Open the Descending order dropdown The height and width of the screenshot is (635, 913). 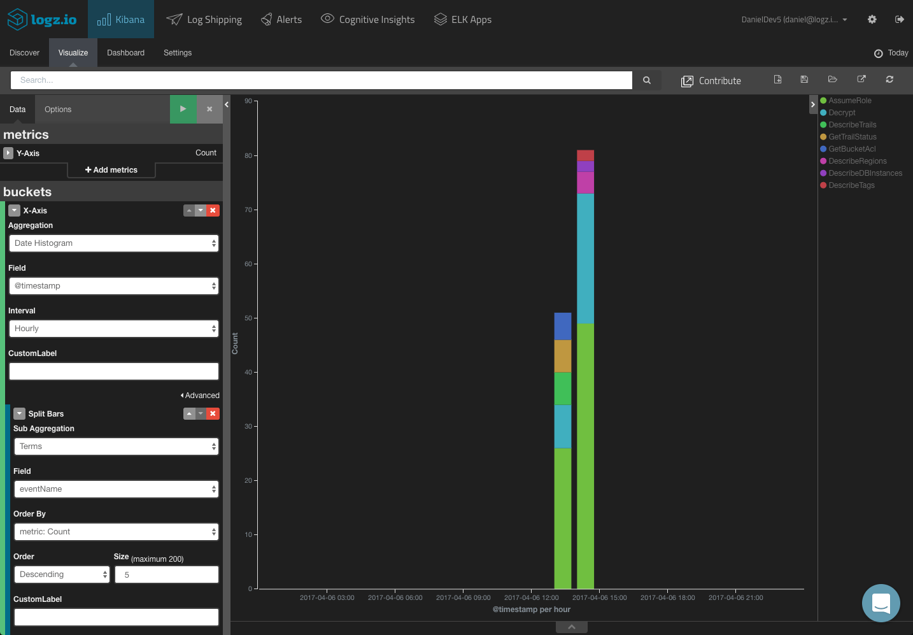tap(62, 574)
